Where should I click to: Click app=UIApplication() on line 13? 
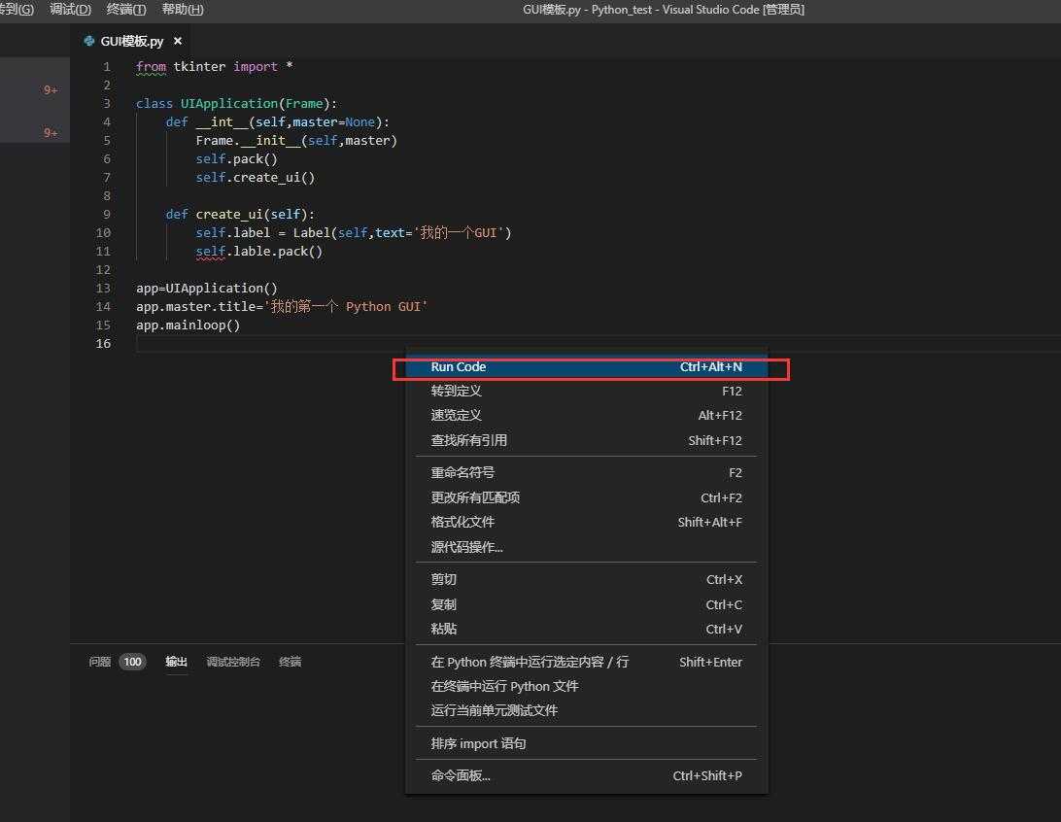[x=206, y=289]
